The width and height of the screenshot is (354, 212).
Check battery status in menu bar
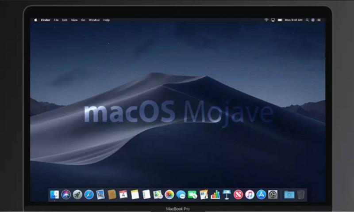(x=280, y=20)
